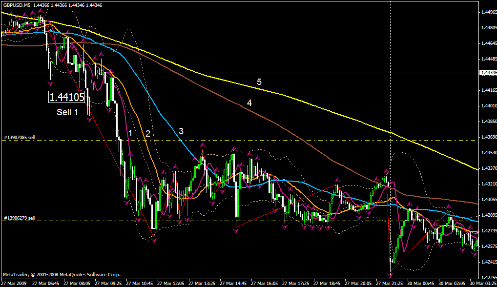Select the 27 Mar 13:25 time label
Viewport: 497px width, 287px height.
pos(204,283)
